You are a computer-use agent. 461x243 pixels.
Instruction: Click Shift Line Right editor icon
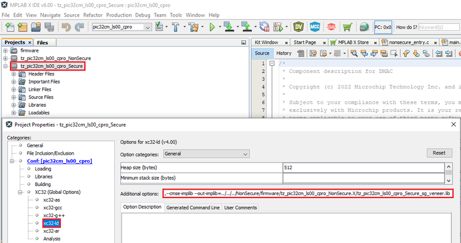point(449,53)
